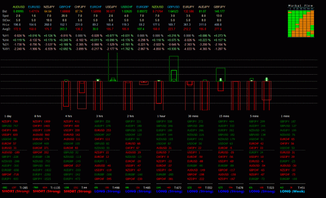Select the 2 hrs timeframe heading
The image size is (326, 198).
(x=130, y=116)
